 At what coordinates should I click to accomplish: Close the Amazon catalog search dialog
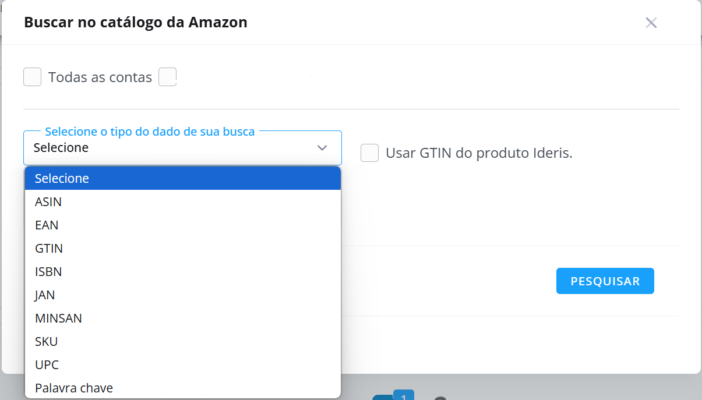click(651, 23)
